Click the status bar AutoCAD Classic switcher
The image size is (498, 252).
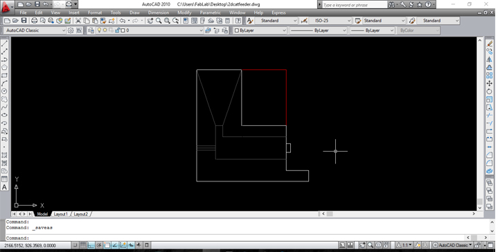tap(452, 245)
